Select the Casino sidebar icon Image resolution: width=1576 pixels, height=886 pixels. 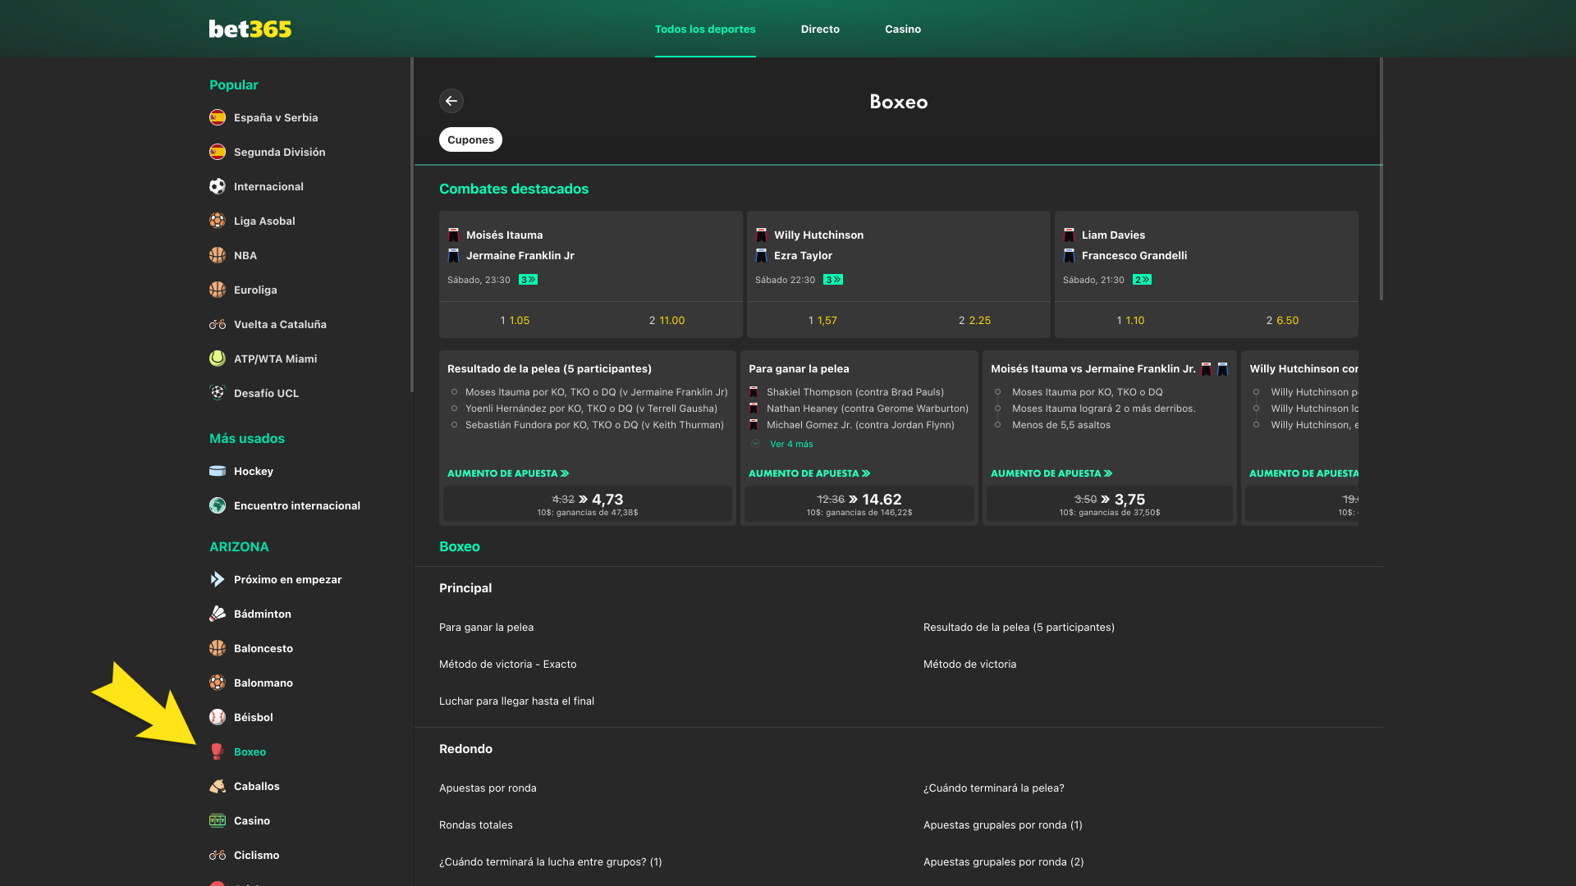[x=218, y=820]
